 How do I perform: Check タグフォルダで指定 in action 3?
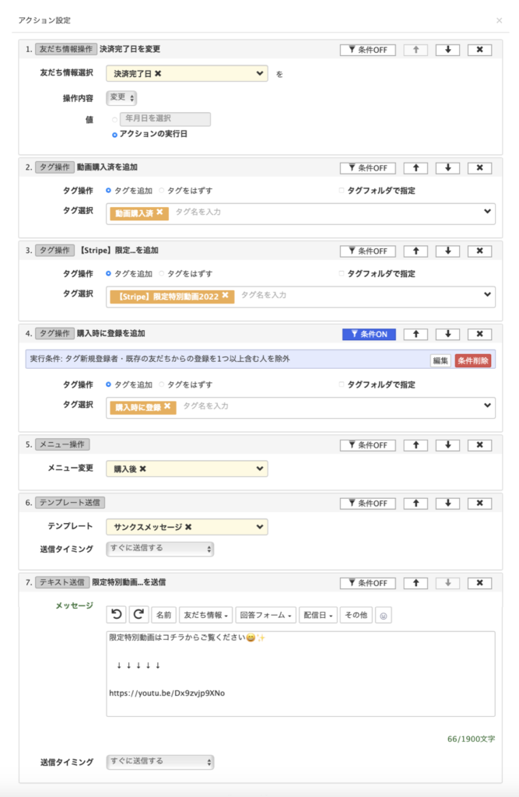click(342, 274)
